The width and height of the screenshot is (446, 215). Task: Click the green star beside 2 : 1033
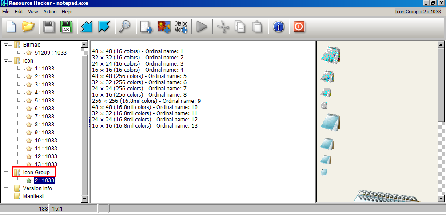[x=29, y=180]
